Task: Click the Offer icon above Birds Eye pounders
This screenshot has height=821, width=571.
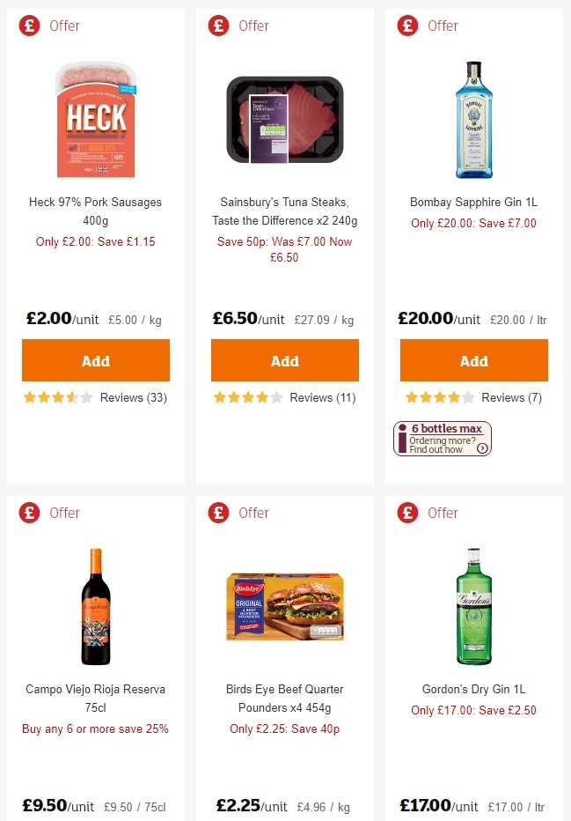Action: pos(217,513)
